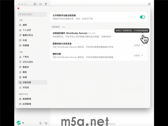
Task: Open 个人主页 profile settings
Action: [x=32, y=30]
